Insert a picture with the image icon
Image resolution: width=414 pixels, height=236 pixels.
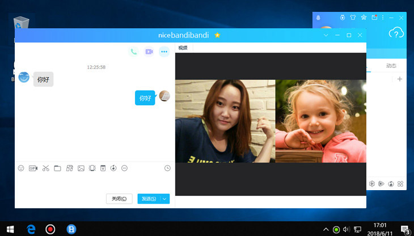point(81,168)
